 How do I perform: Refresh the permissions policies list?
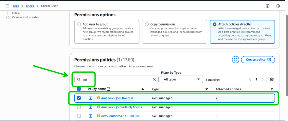(x=235, y=60)
